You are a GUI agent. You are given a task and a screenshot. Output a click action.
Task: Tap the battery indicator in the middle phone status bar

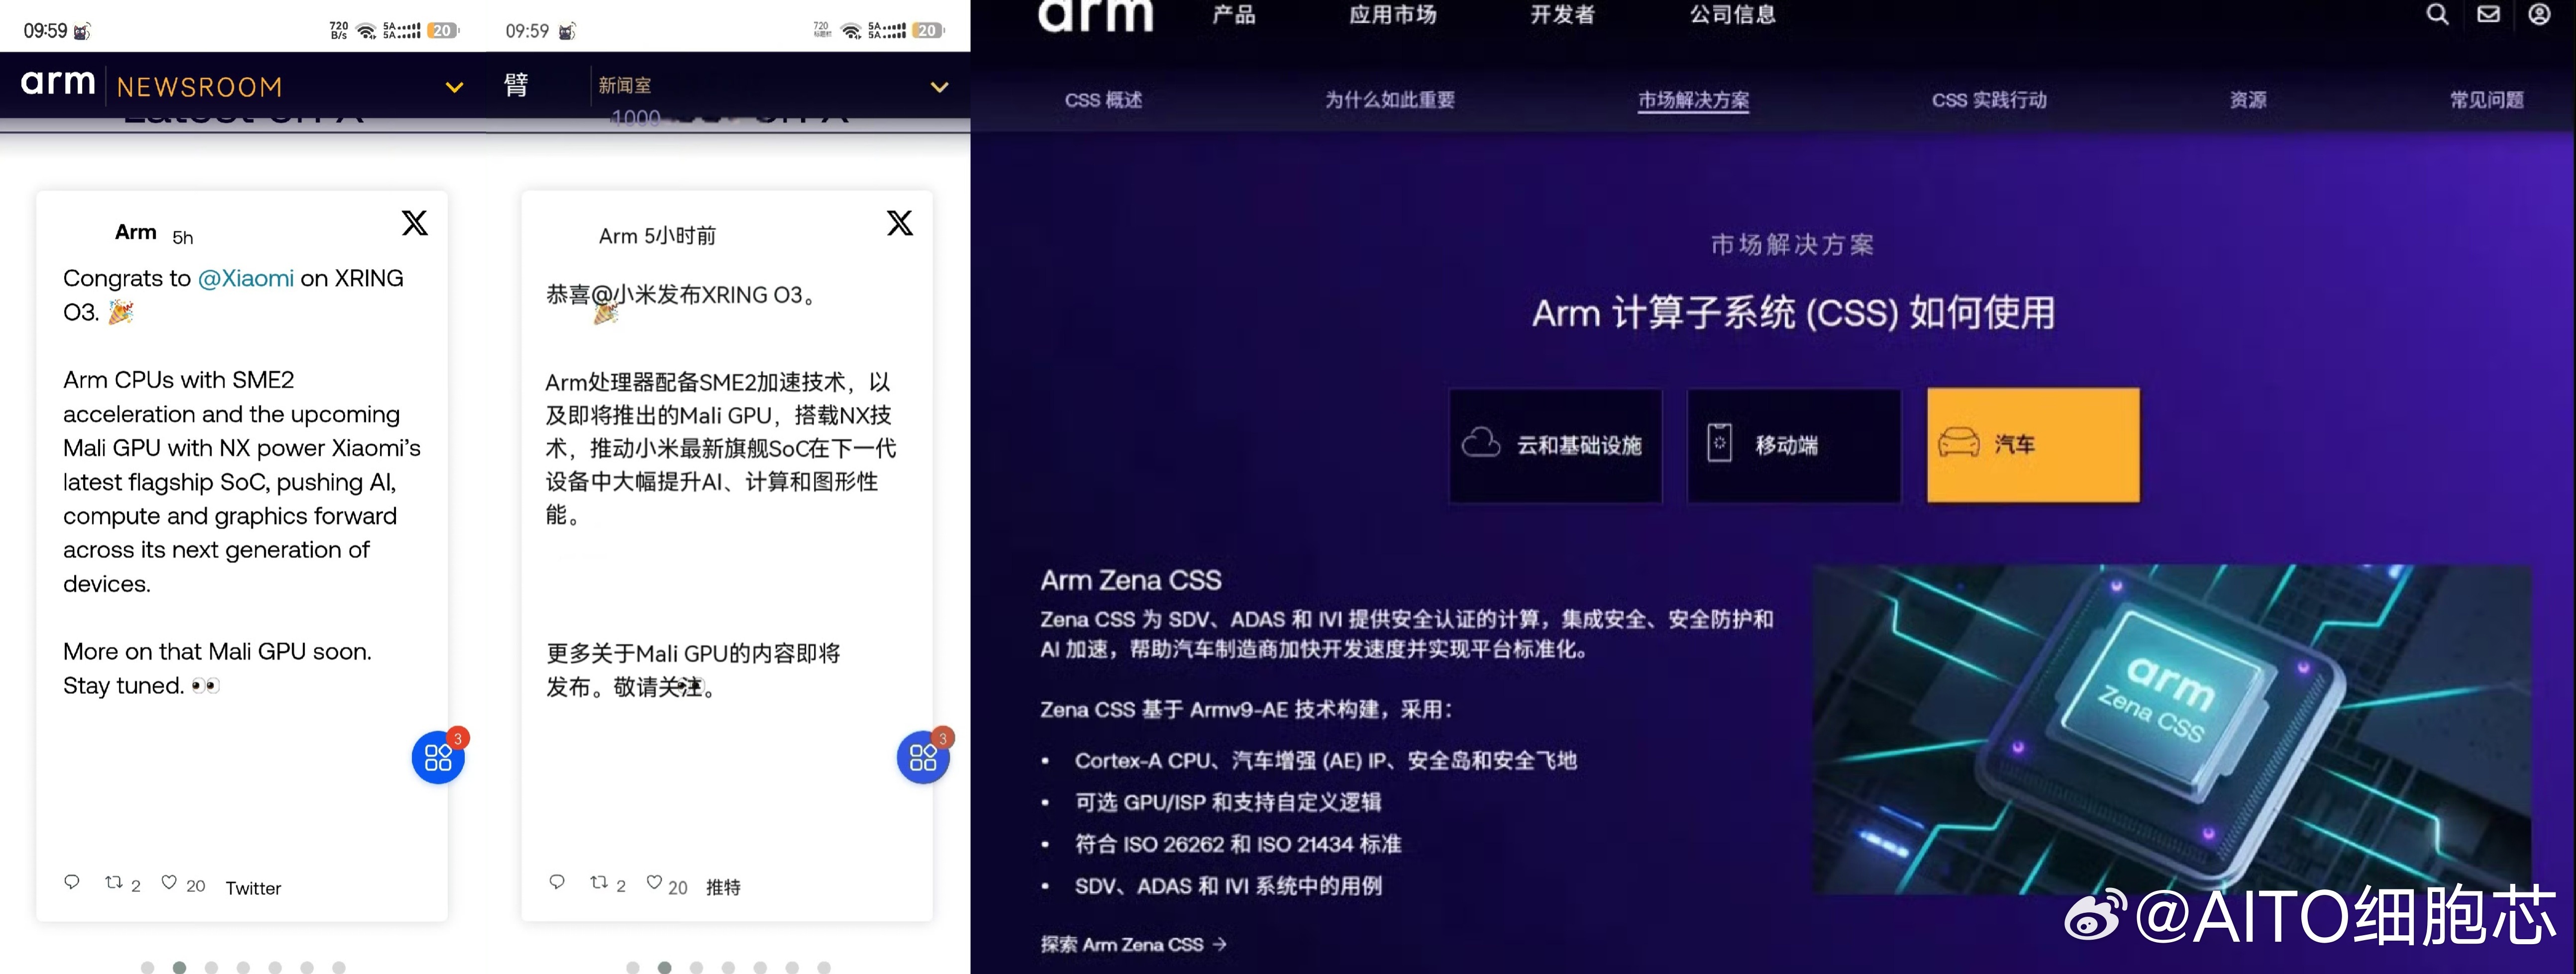point(928,31)
